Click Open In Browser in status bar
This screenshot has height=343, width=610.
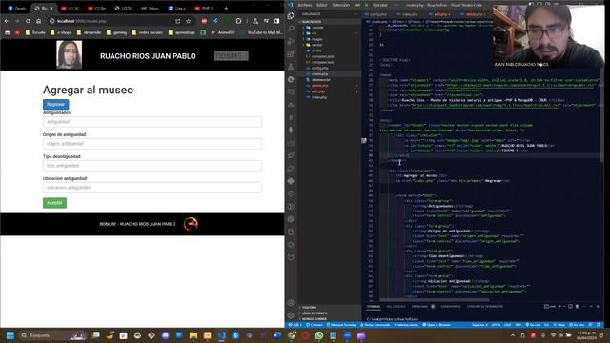[x=437, y=325]
